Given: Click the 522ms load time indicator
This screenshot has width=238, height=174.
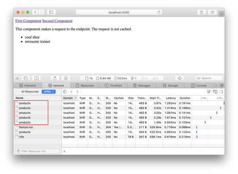Looking at the screenshot, I should click(121, 78).
